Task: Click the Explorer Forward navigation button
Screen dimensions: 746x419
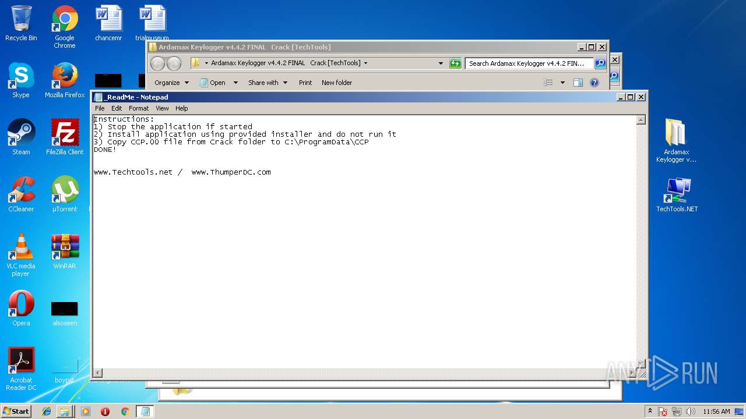Action: [174, 63]
